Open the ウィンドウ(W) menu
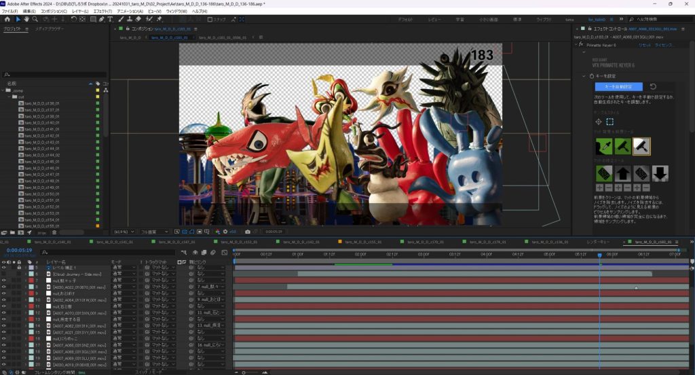Viewport: 695px width, 375px height. coord(176,11)
